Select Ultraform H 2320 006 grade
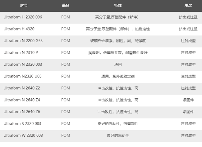 [23, 17]
